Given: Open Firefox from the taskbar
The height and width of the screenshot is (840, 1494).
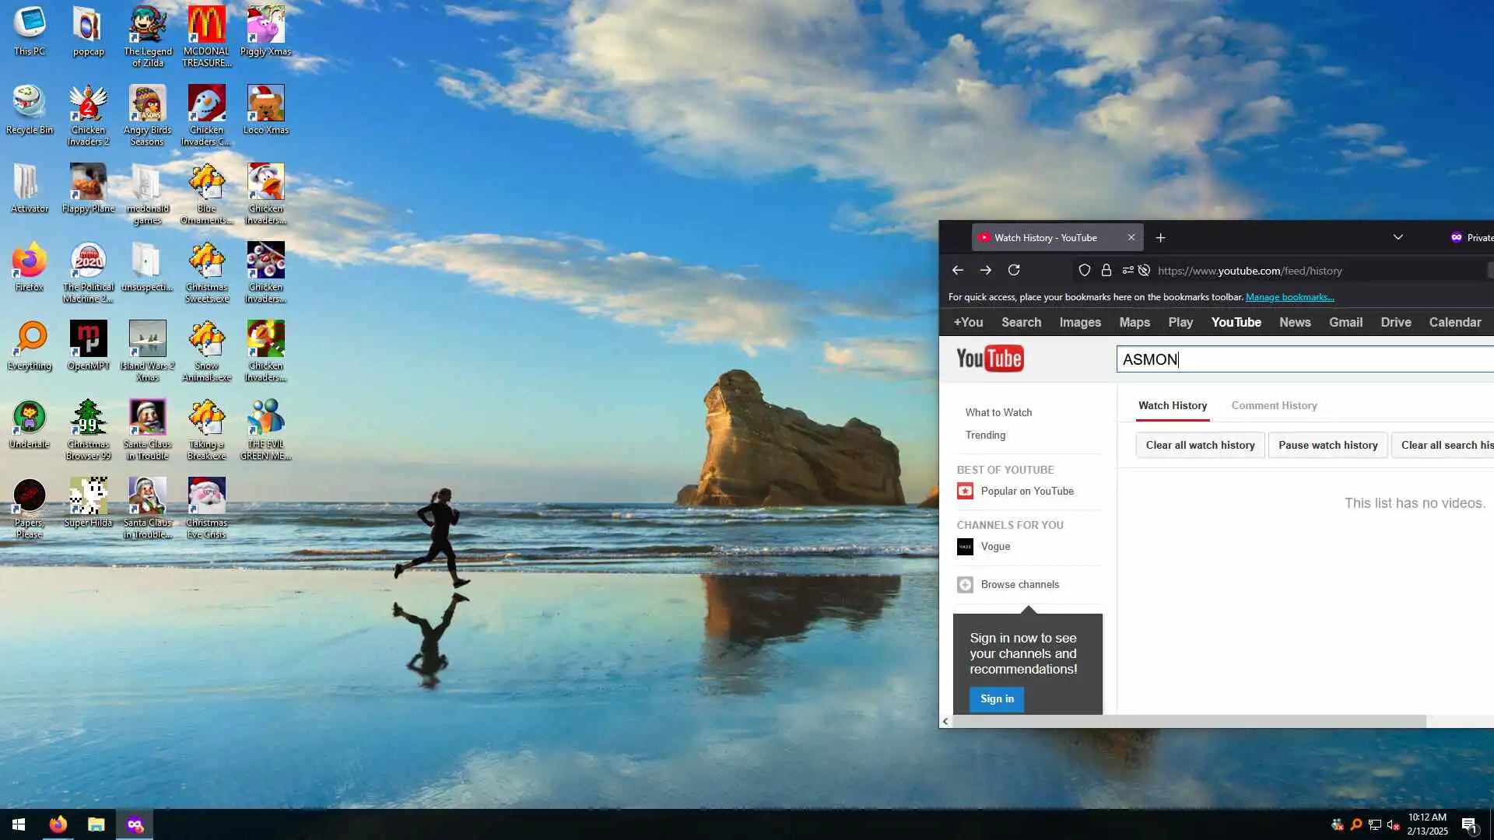Looking at the screenshot, I should pyautogui.click(x=58, y=824).
